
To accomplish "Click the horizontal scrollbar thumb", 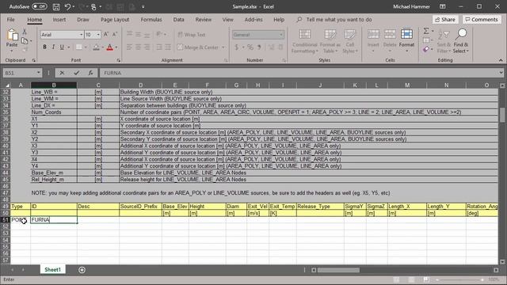I will [x=338, y=270].
